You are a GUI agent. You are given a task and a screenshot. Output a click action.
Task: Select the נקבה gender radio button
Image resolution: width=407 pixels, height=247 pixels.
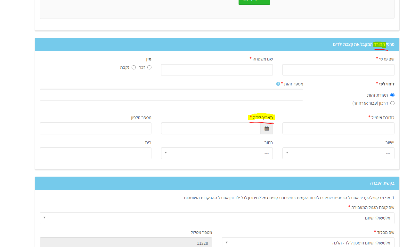click(134, 67)
